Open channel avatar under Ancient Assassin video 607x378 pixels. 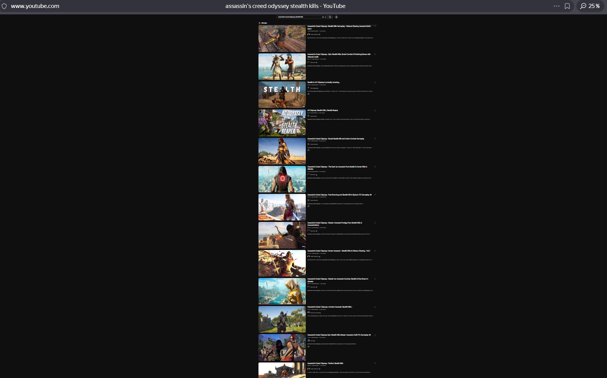[x=308, y=312]
